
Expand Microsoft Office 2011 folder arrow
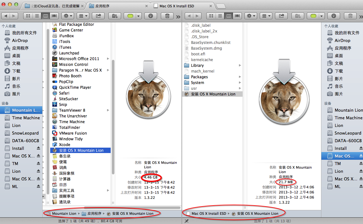pos(108,59)
